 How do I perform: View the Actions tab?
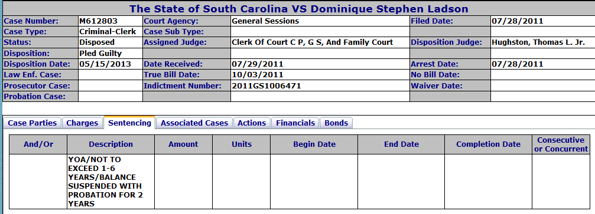pos(252,123)
